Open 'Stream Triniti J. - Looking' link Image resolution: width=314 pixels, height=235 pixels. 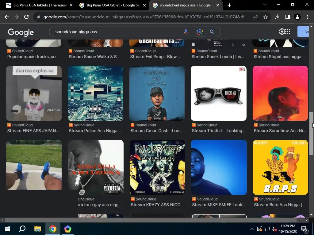tap(218, 131)
